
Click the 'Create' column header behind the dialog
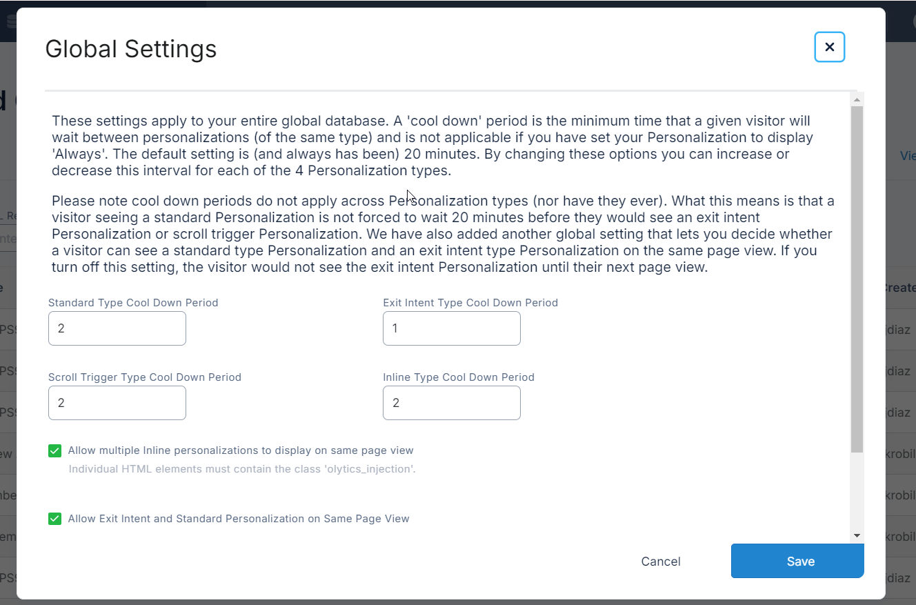(904, 288)
